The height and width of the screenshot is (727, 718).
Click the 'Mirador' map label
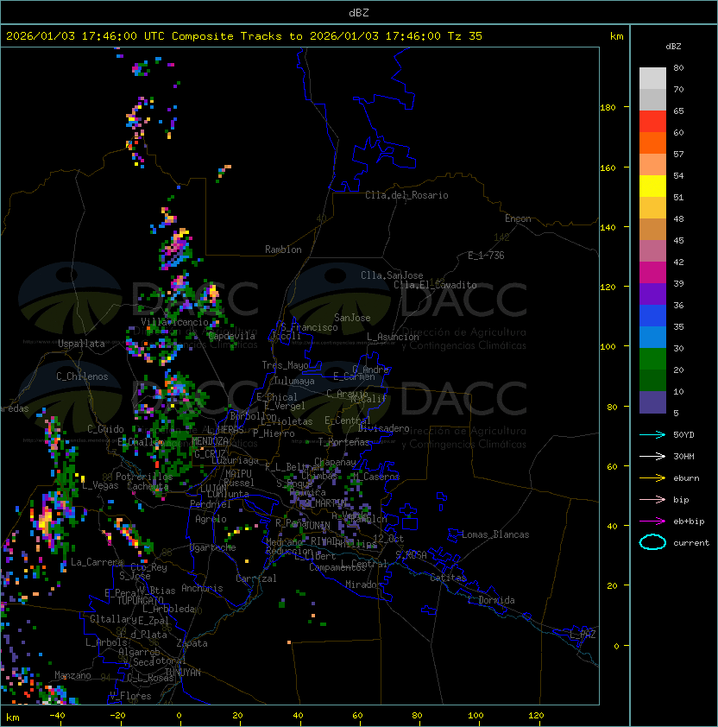point(363,585)
